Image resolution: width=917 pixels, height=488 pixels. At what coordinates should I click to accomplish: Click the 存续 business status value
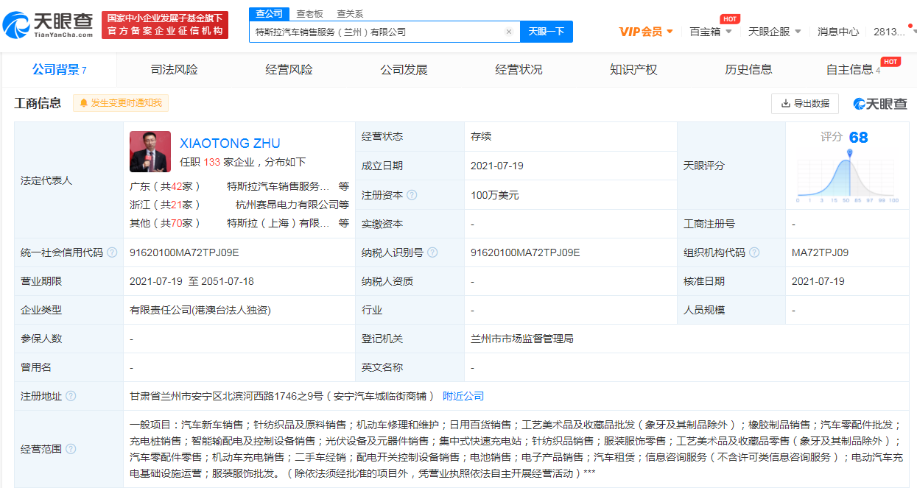[x=481, y=136]
